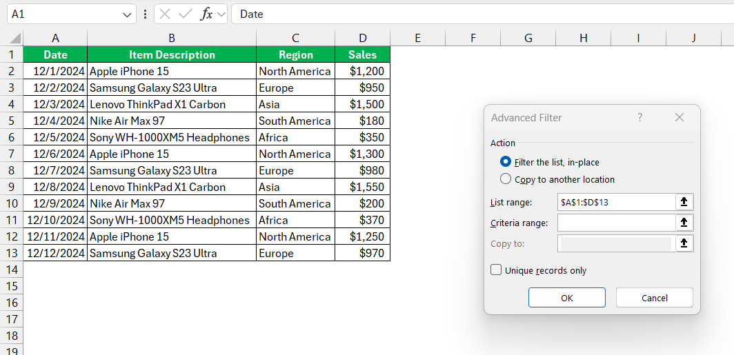Select row 14 header
Viewport: 734px width, 355px height.
[x=11, y=270]
